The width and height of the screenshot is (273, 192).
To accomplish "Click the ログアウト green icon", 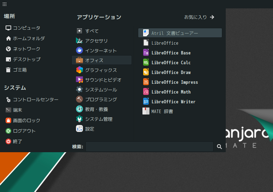I will tap(8, 131).
